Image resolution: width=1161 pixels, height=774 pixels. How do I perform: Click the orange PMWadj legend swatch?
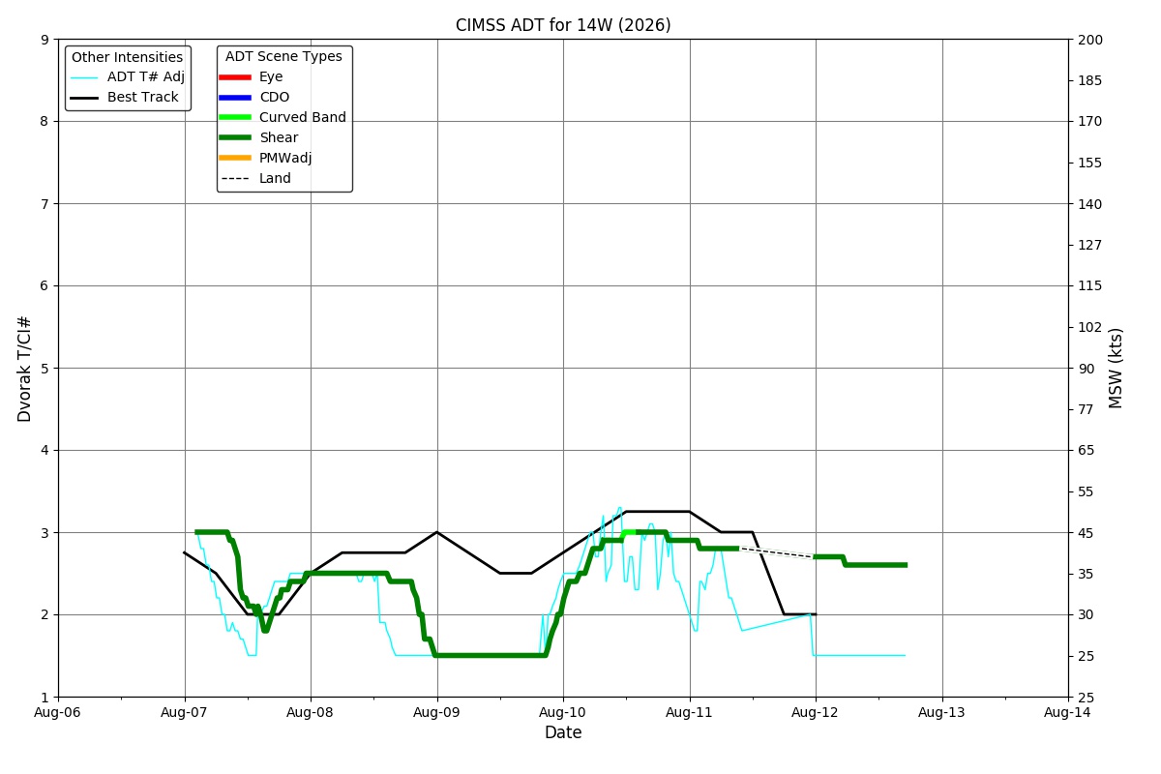point(235,159)
